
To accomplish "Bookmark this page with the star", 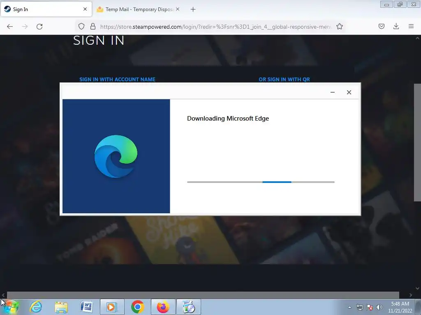I will click(x=339, y=26).
